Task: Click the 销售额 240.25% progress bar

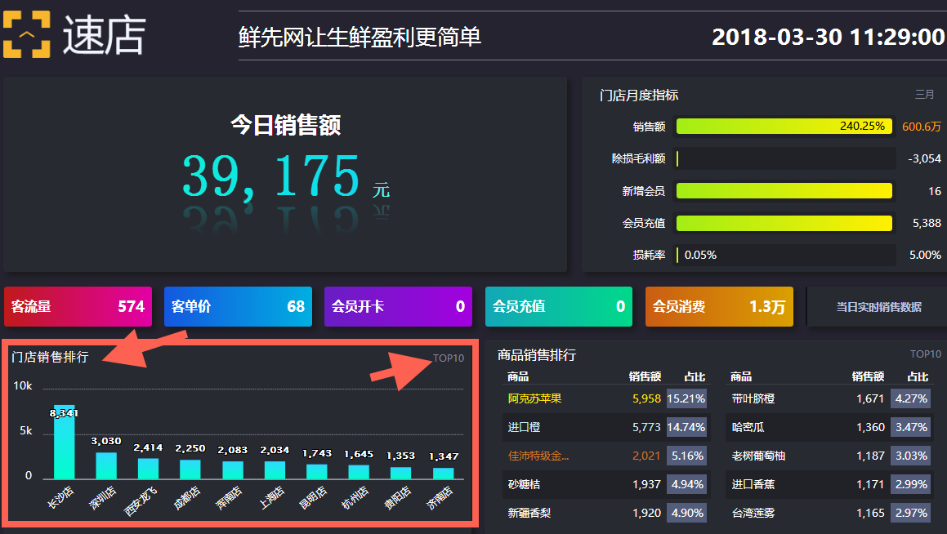Action: click(x=784, y=127)
